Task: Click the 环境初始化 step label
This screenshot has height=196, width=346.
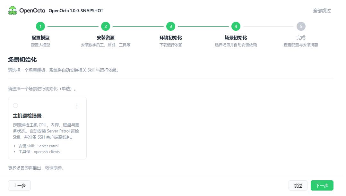Action: click(x=170, y=38)
